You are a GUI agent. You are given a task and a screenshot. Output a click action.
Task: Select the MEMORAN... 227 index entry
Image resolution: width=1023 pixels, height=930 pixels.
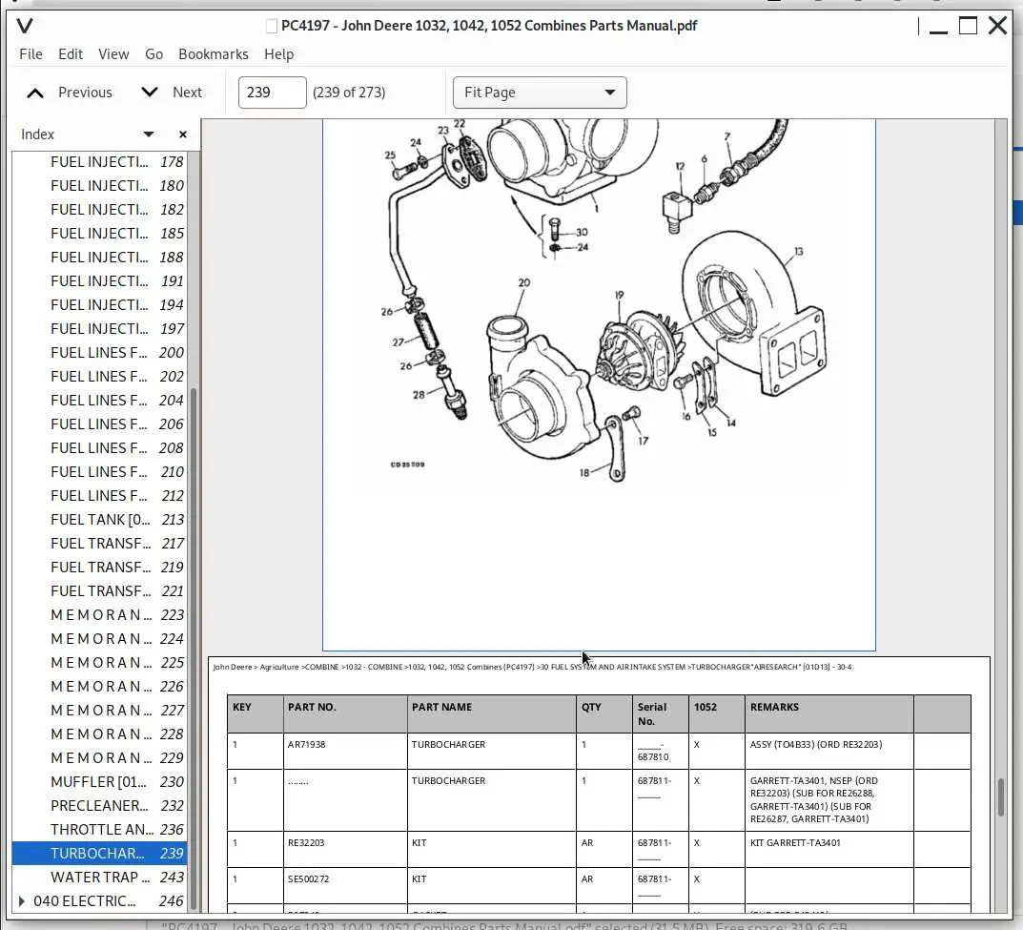[99, 711]
